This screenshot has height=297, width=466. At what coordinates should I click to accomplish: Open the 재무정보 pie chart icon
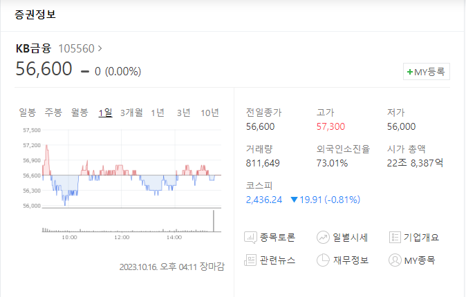tap(323, 260)
